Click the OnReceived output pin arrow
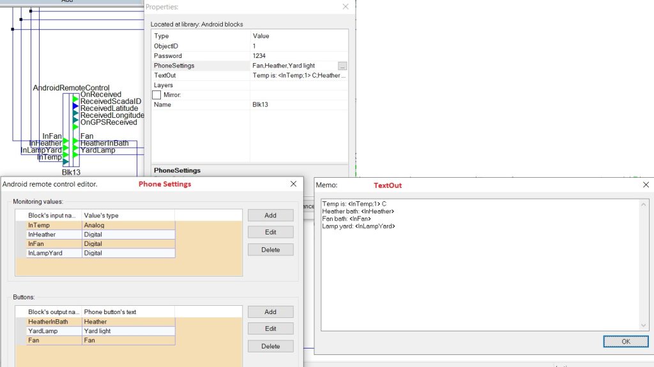The width and height of the screenshot is (654, 367). [75, 99]
